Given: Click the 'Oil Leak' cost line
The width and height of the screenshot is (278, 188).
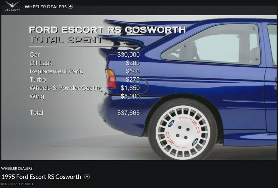Looking at the screenshot, I should pos(84,63).
